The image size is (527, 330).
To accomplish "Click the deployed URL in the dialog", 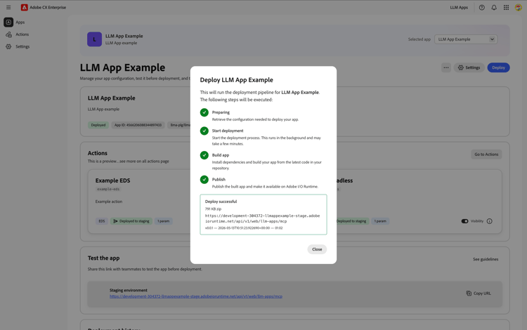I will point(262,218).
